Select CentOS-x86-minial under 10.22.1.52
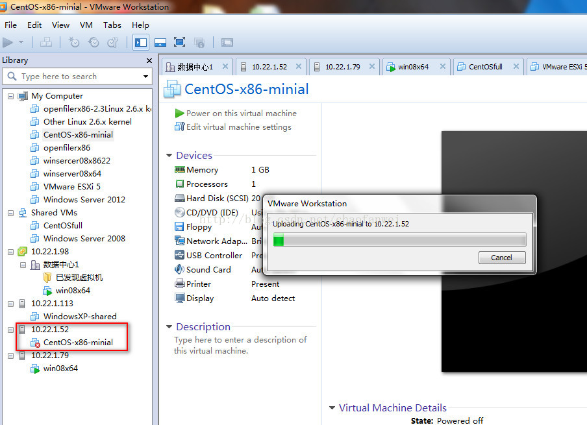The height and width of the screenshot is (425, 587). tap(72, 343)
